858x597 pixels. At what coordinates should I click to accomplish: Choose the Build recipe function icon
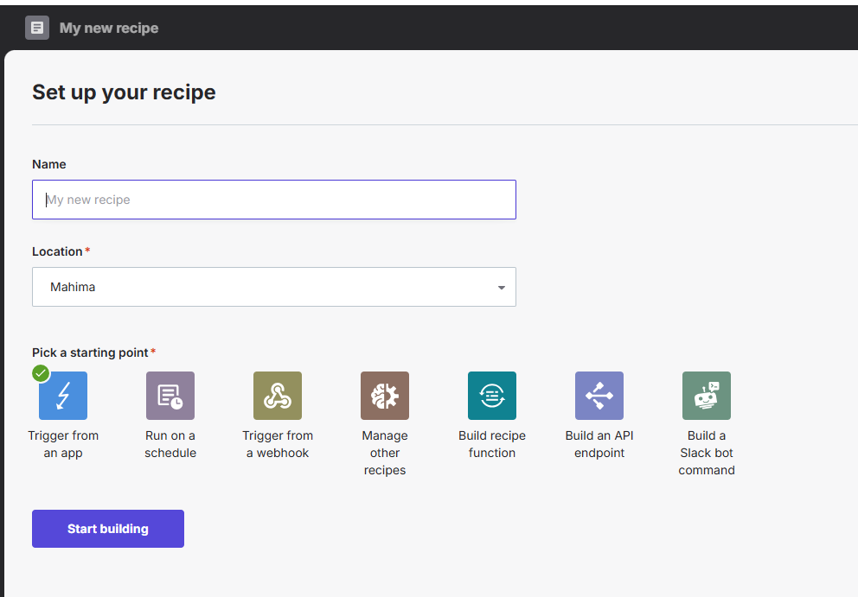click(x=492, y=396)
